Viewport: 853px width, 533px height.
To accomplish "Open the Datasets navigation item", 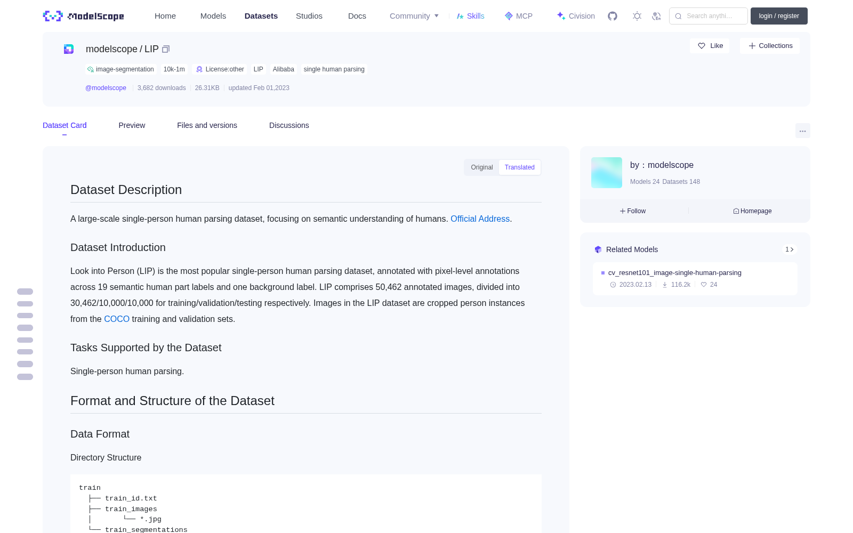I will coord(261,16).
